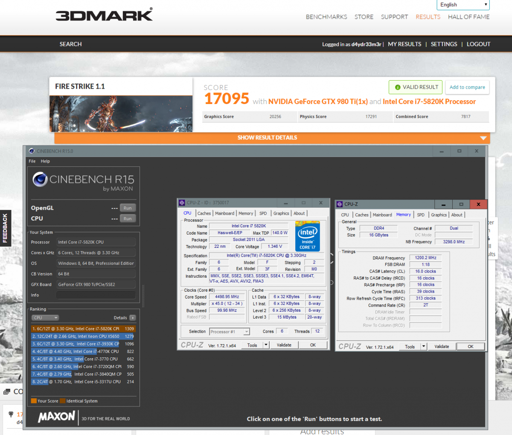Image resolution: width=512 pixels, height=435 pixels.
Task: Click the Memory CPU-Z window title icon
Action: (340, 204)
